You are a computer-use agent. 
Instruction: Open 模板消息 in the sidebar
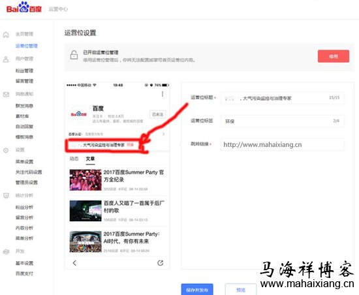(25, 137)
